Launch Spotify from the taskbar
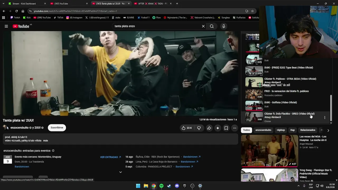 point(161,186)
